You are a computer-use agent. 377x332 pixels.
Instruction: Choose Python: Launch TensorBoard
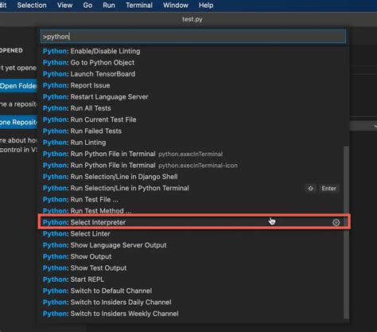193,74
